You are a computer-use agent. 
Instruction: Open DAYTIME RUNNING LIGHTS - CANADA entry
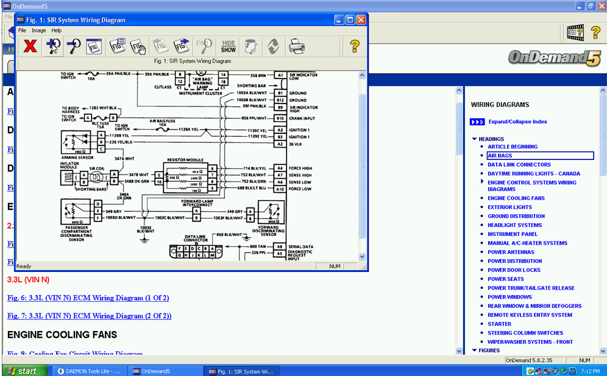point(534,174)
